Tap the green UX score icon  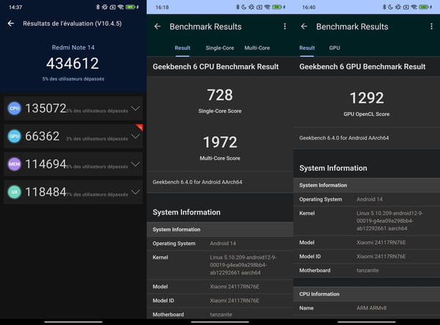click(15, 192)
